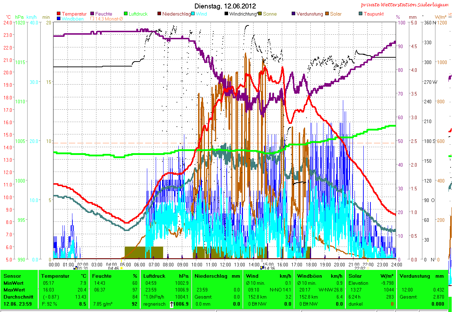Click the 04:46 sunrise marker below axis
The height and width of the screenshot is (312, 452).
coord(113,268)
